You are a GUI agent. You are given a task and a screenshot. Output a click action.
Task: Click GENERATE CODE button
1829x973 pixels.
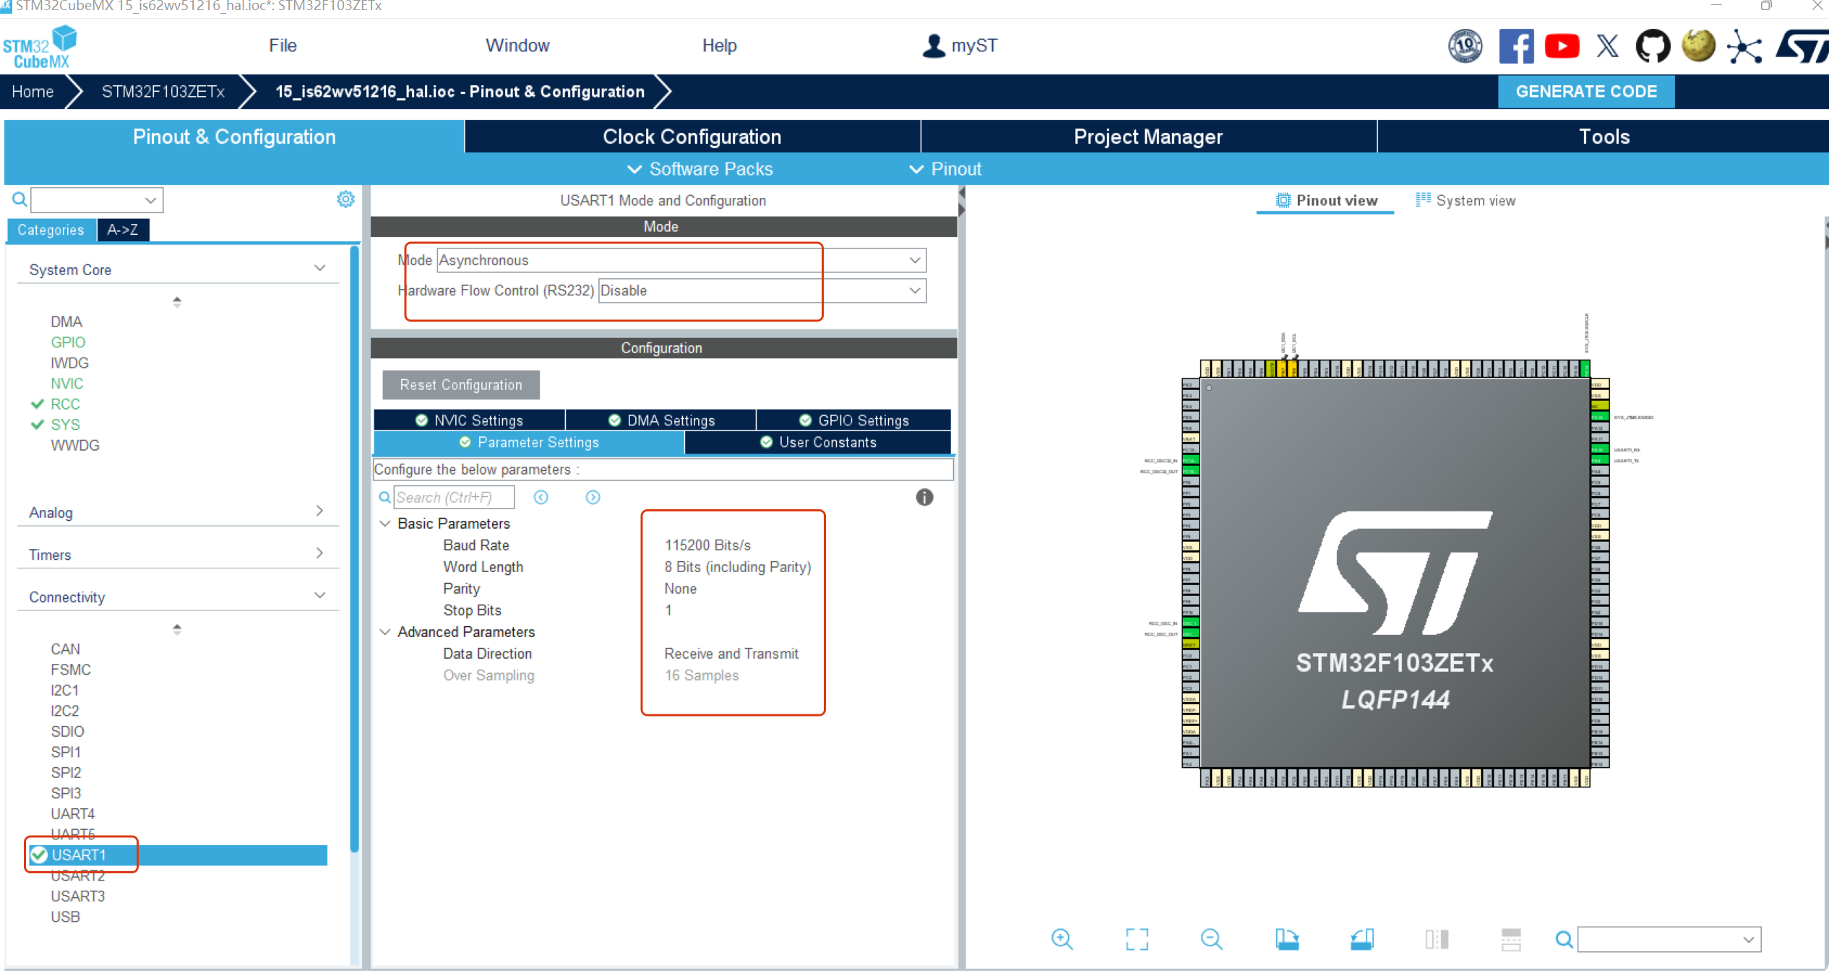tap(1585, 92)
